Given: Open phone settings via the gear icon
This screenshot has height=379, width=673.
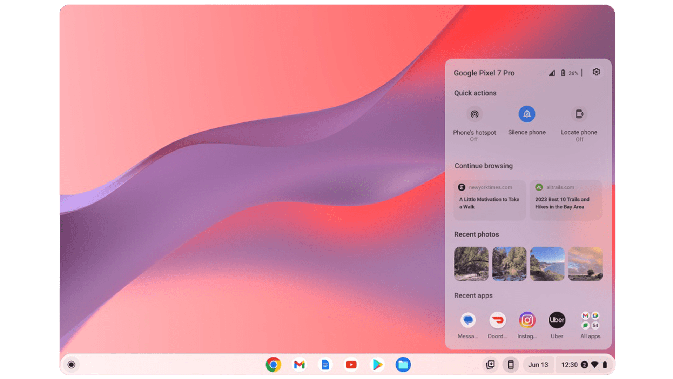Looking at the screenshot, I should 596,72.
